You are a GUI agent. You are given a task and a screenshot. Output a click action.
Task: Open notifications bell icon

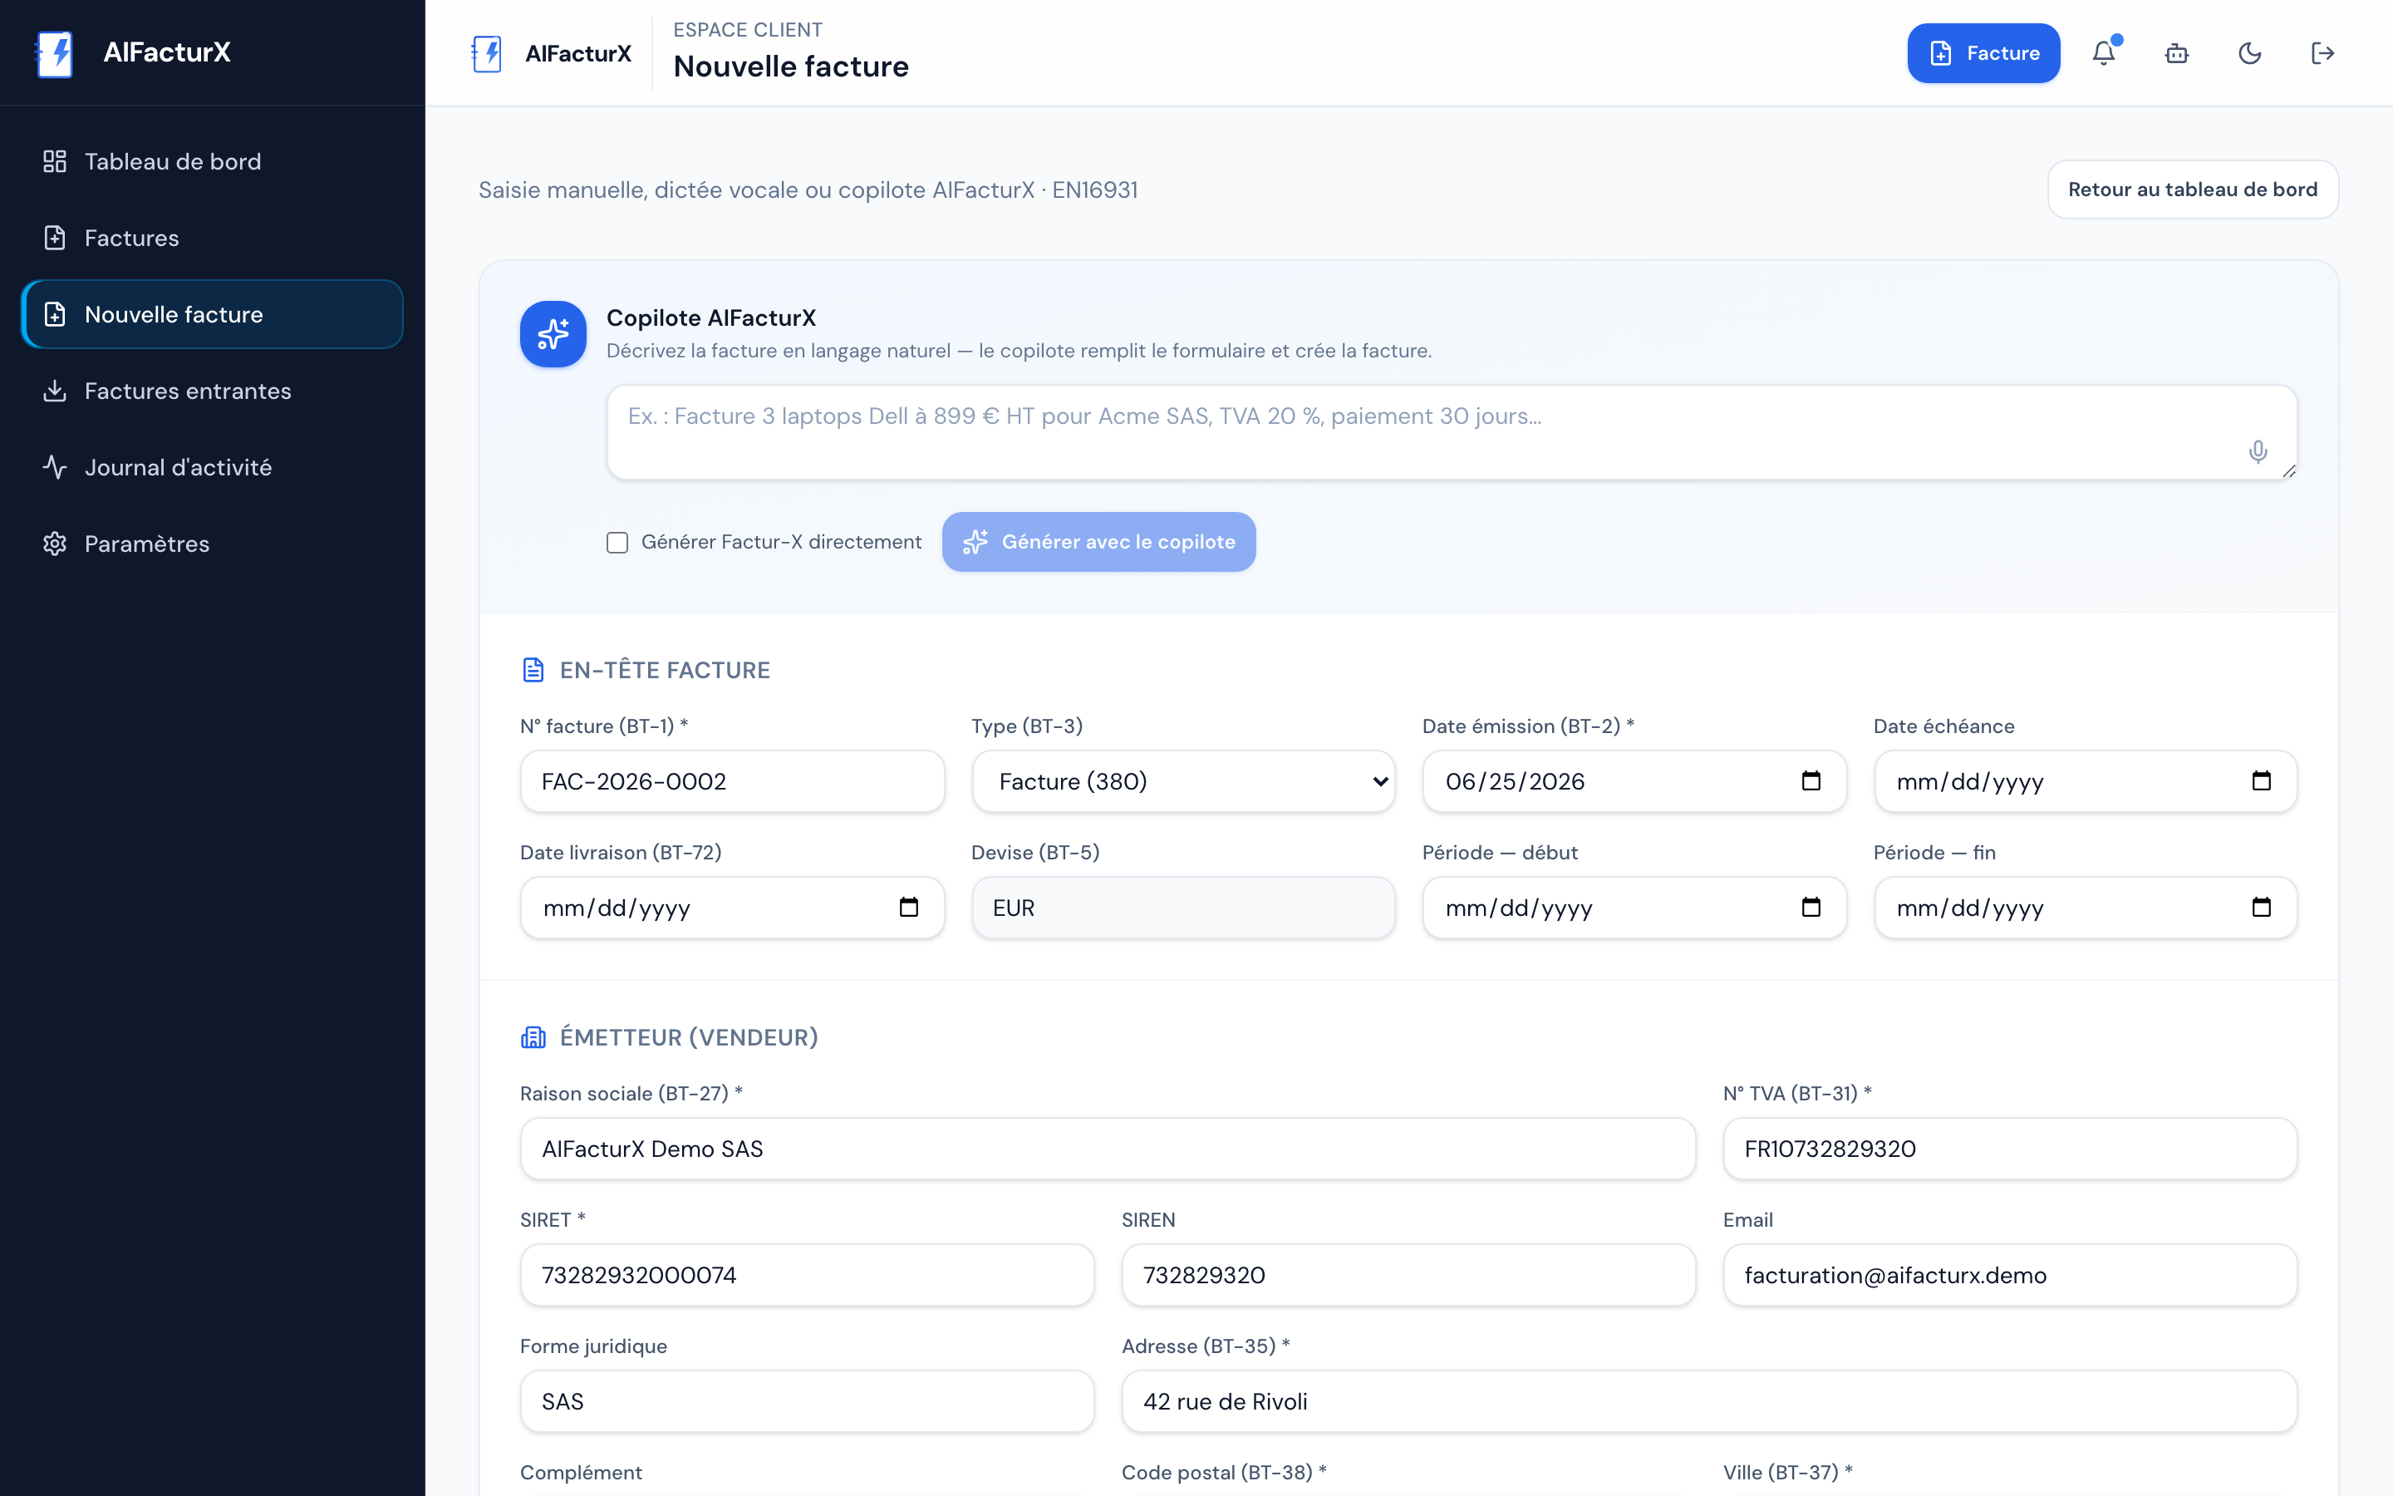2104,53
